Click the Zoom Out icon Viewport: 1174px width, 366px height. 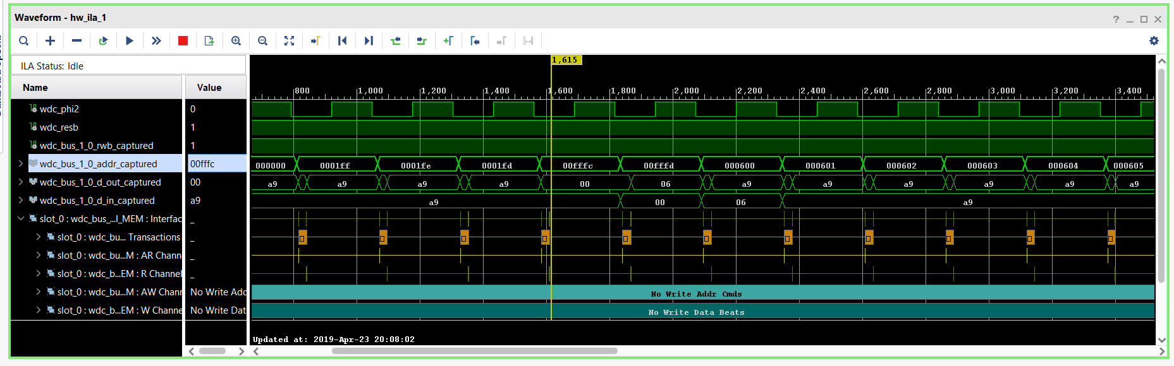pyautogui.click(x=262, y=41)
